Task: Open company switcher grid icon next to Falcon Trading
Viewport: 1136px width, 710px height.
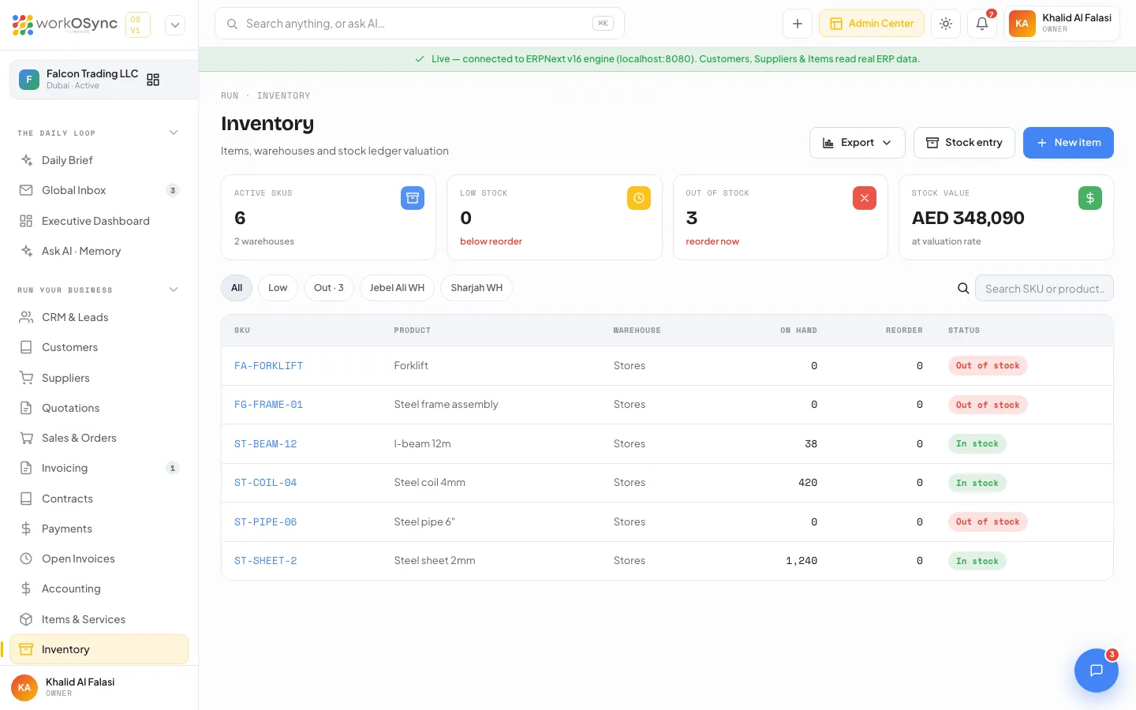Action: [x=153, y=80]
